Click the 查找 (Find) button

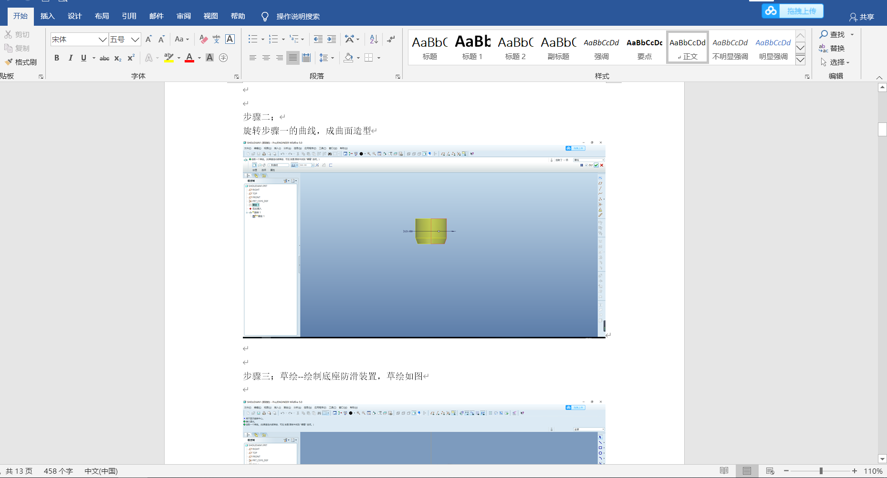tap(835, 34)
